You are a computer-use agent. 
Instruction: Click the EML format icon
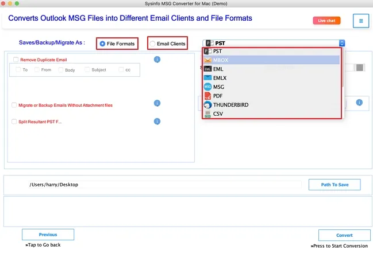(x=207, y=69)
